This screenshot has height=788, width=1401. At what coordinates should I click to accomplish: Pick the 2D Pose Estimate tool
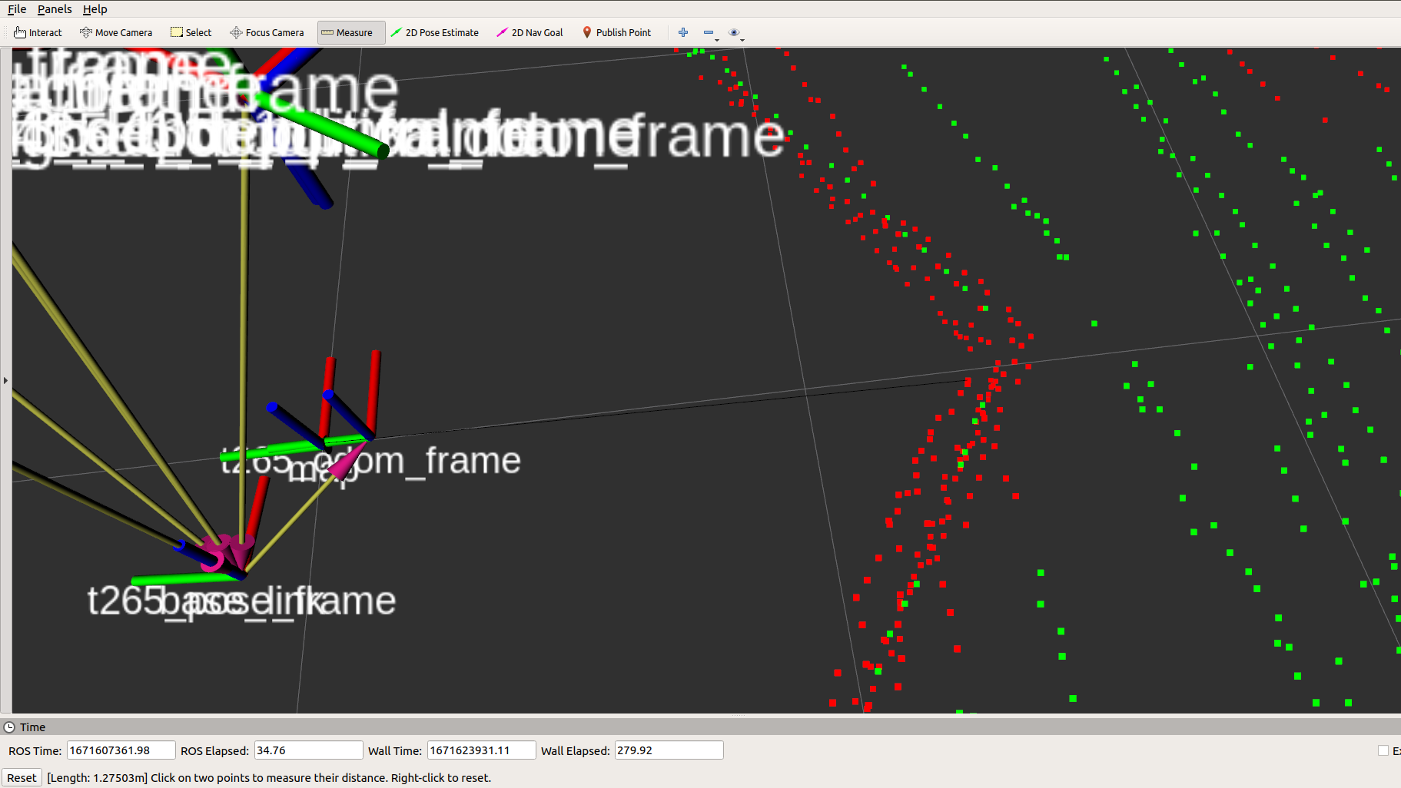pos(435,32)
